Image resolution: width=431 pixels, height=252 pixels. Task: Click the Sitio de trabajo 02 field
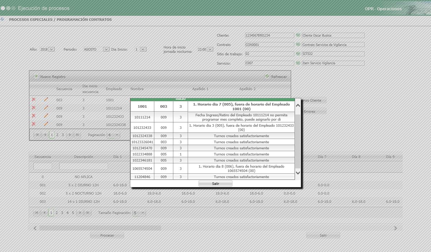click(270, 54)
